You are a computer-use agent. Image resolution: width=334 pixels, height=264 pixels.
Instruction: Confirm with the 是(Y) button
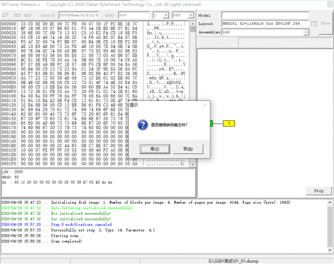pyautogui.click(x=155, y=149)
